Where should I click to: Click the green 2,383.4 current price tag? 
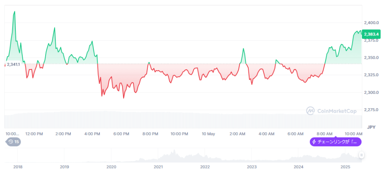click(371, 34)
